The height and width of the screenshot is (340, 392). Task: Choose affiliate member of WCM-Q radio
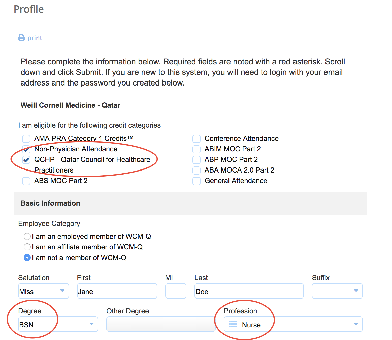[x=27, y=247]
